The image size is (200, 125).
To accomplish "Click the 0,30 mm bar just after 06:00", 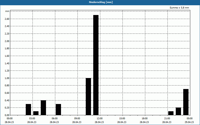I will 58,109.
